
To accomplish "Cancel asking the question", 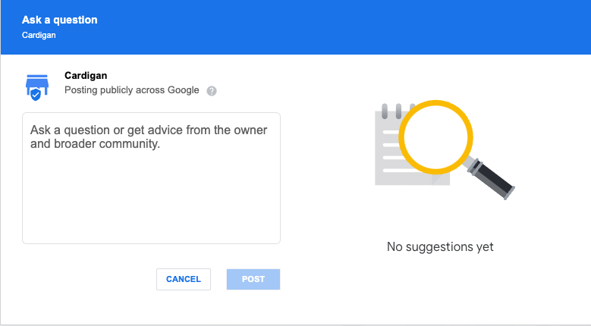I will coord(184,279).
